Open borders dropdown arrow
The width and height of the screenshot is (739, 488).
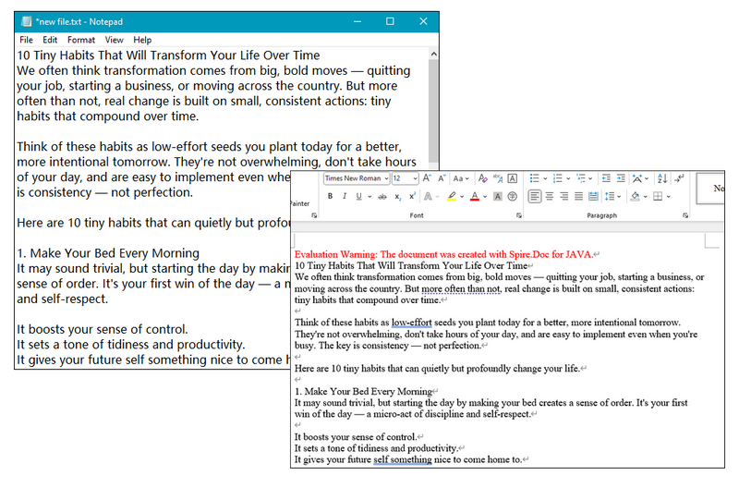[x=668, y=197]
